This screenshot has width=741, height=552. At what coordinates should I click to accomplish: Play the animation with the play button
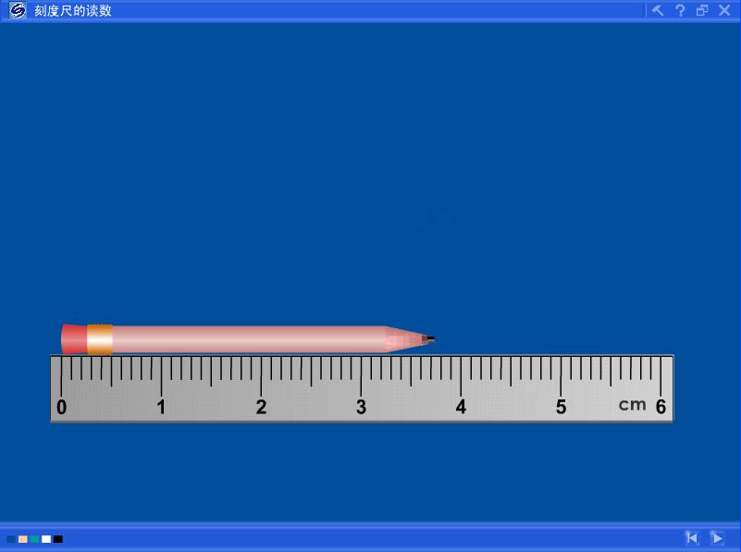coord(717,537)
